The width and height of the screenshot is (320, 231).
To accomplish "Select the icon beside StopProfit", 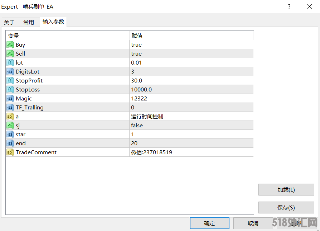I will 10,81.
